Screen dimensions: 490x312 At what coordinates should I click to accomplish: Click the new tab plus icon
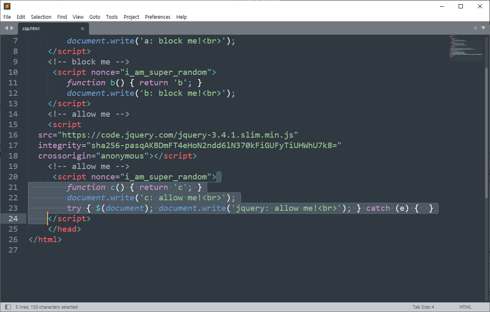475,28
